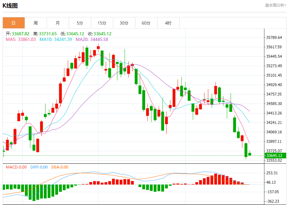Viewport: 289px width, 205px height.
Task: Click the K线图 heading
Action: click(x=10, y=6)
